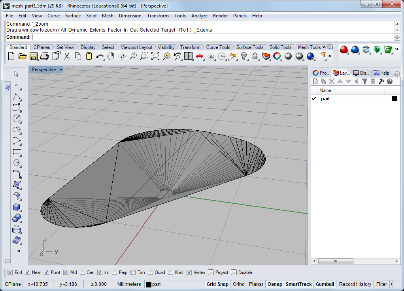This screenshot has width=404, height=291.
Task: Expand hidden toolbar tabs chevron after Mesh Tools
Action: [x=324, y=47]
